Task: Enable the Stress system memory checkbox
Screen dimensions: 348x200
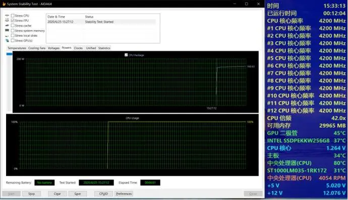Action: (13, 31)
